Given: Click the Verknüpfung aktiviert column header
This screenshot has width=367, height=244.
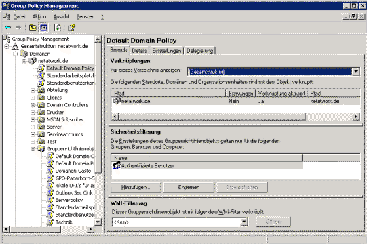Looking at the screenshot, I should [x=282, y=94].
